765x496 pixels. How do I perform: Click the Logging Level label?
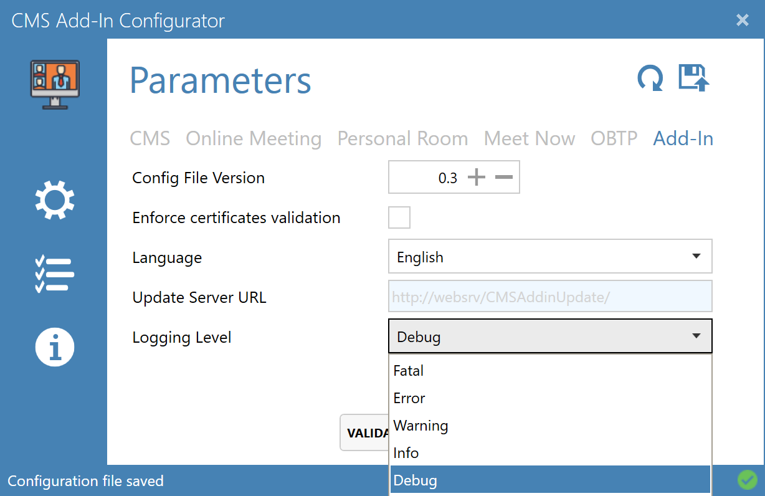[182, 338]
